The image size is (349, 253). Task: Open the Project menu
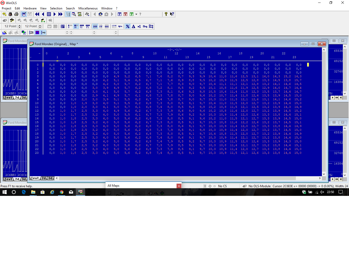(6, 8)
